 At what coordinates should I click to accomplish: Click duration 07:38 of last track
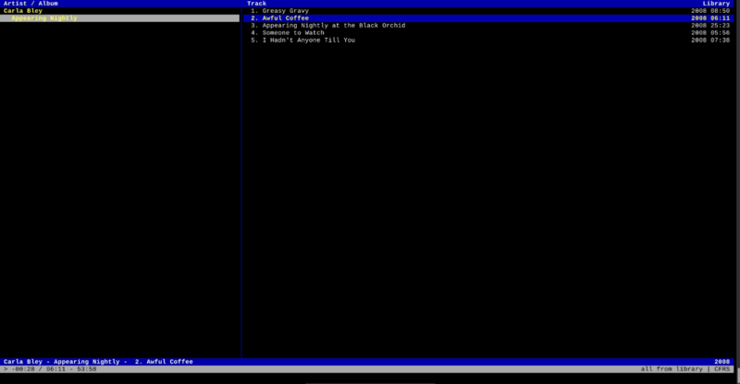(x=721, y=40)
